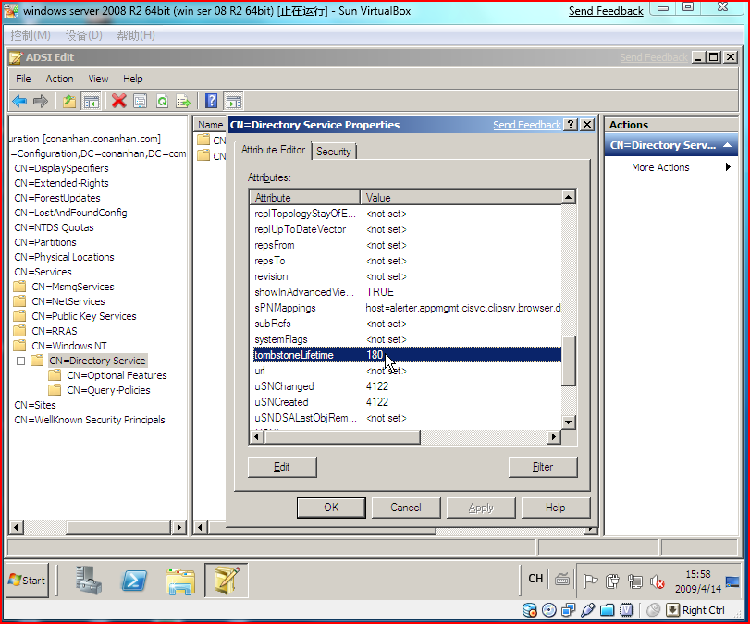This screenshot has width=750, height=624.
Task: Select ADSI Edit taskbar button
Action: pyautogui.click(x=227, y=581)
